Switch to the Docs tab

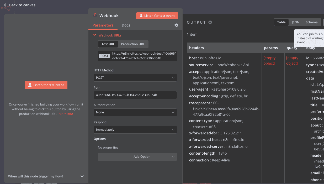tap(126, 25)
